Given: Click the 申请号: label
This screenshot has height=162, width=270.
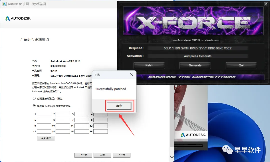Looking at the screenshot, I should point(36,76).
